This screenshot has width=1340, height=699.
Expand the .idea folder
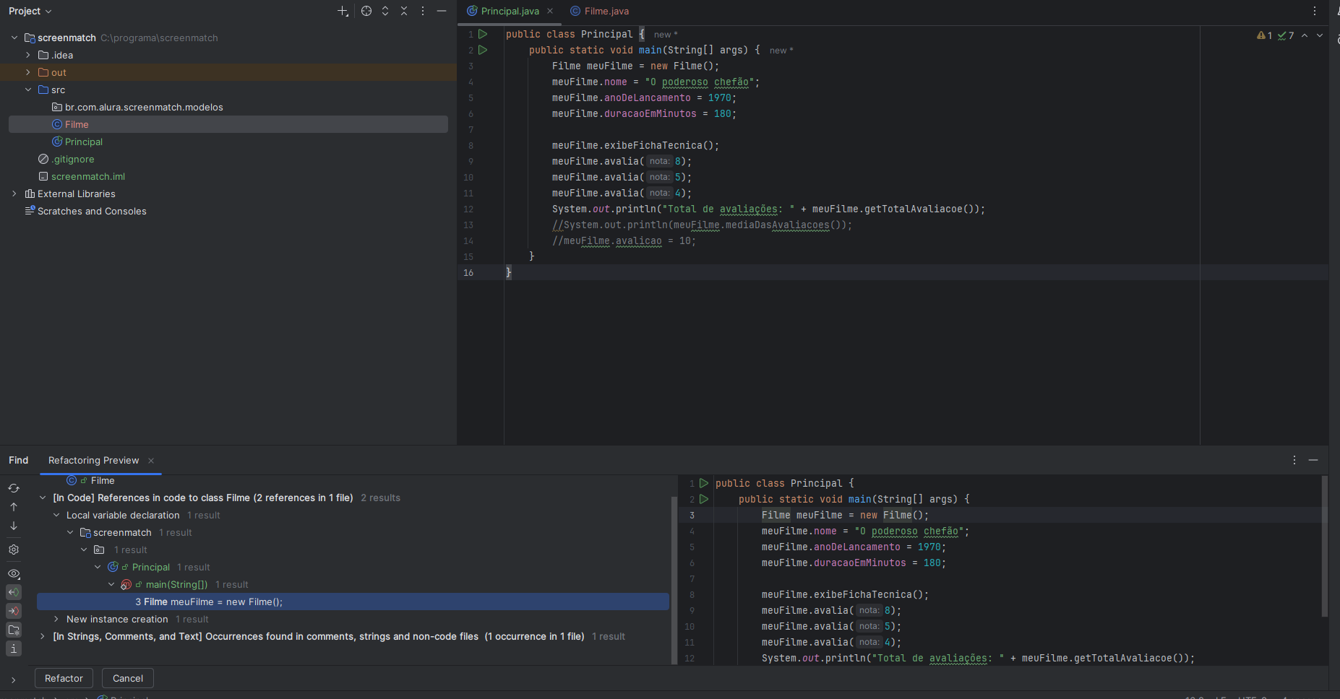(x=28, y=55)
